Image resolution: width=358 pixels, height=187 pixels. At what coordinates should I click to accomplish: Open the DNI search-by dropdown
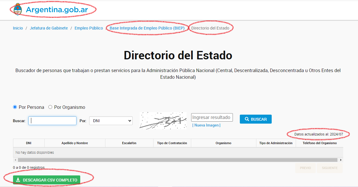click(x=111, y=121)
